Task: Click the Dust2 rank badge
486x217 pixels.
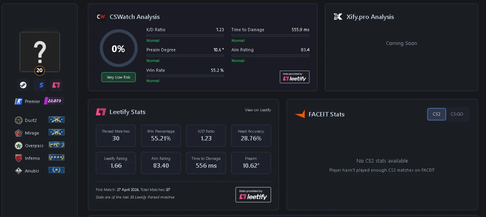Action: (x=57, y=120)
